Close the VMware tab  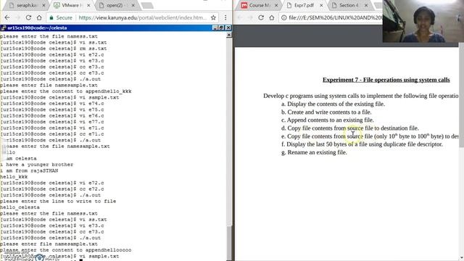click(x=88, y=5)
